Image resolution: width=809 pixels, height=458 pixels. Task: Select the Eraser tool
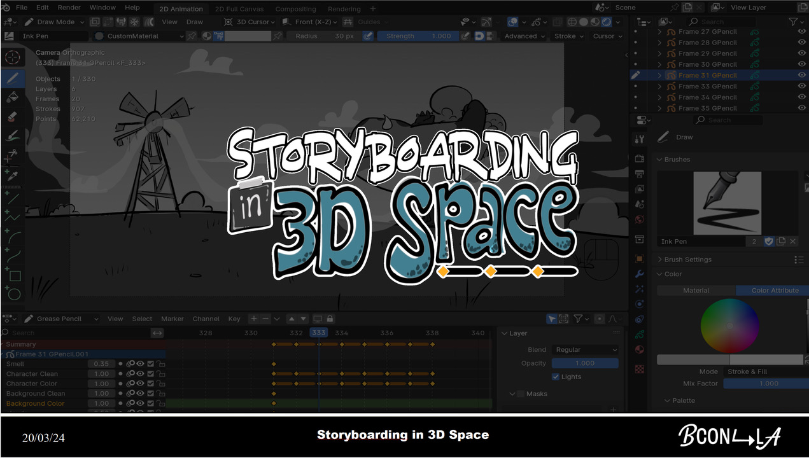[12, 116]
